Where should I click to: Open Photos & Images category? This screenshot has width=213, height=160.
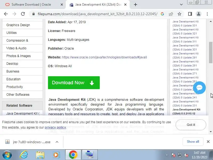pyautogui.click(x=22, y=56)
